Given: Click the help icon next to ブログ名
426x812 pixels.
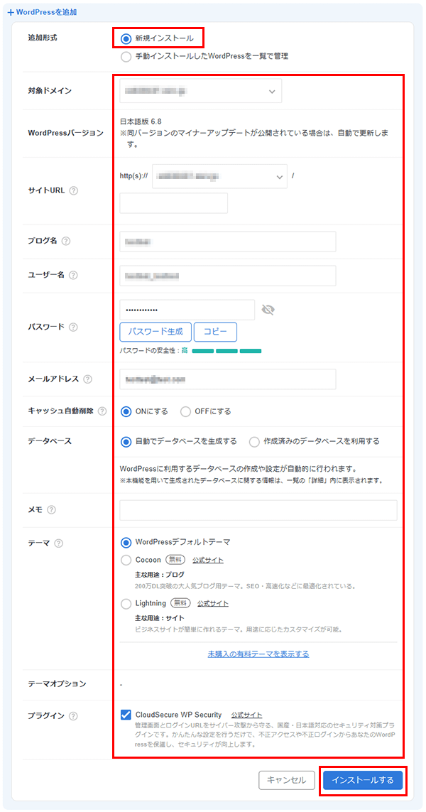Looking at the screenshot, I should click(66, 241).
